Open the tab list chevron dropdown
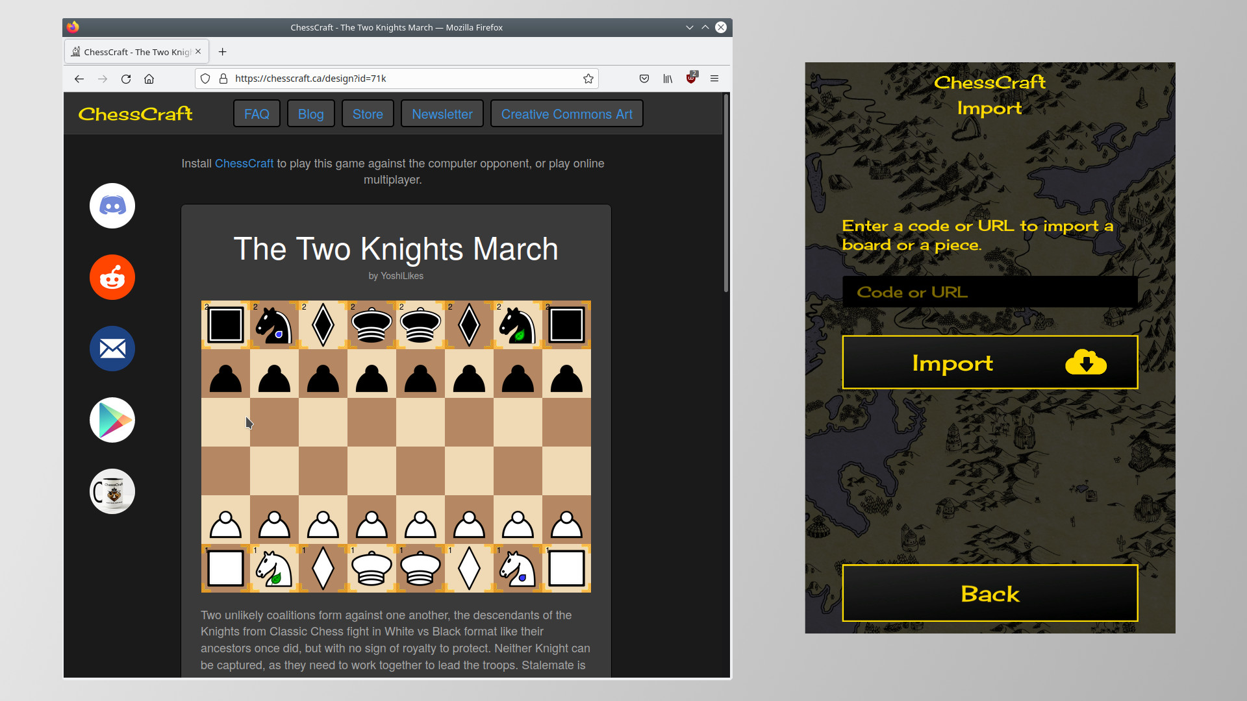1247x701 pixels. (689, 27)
